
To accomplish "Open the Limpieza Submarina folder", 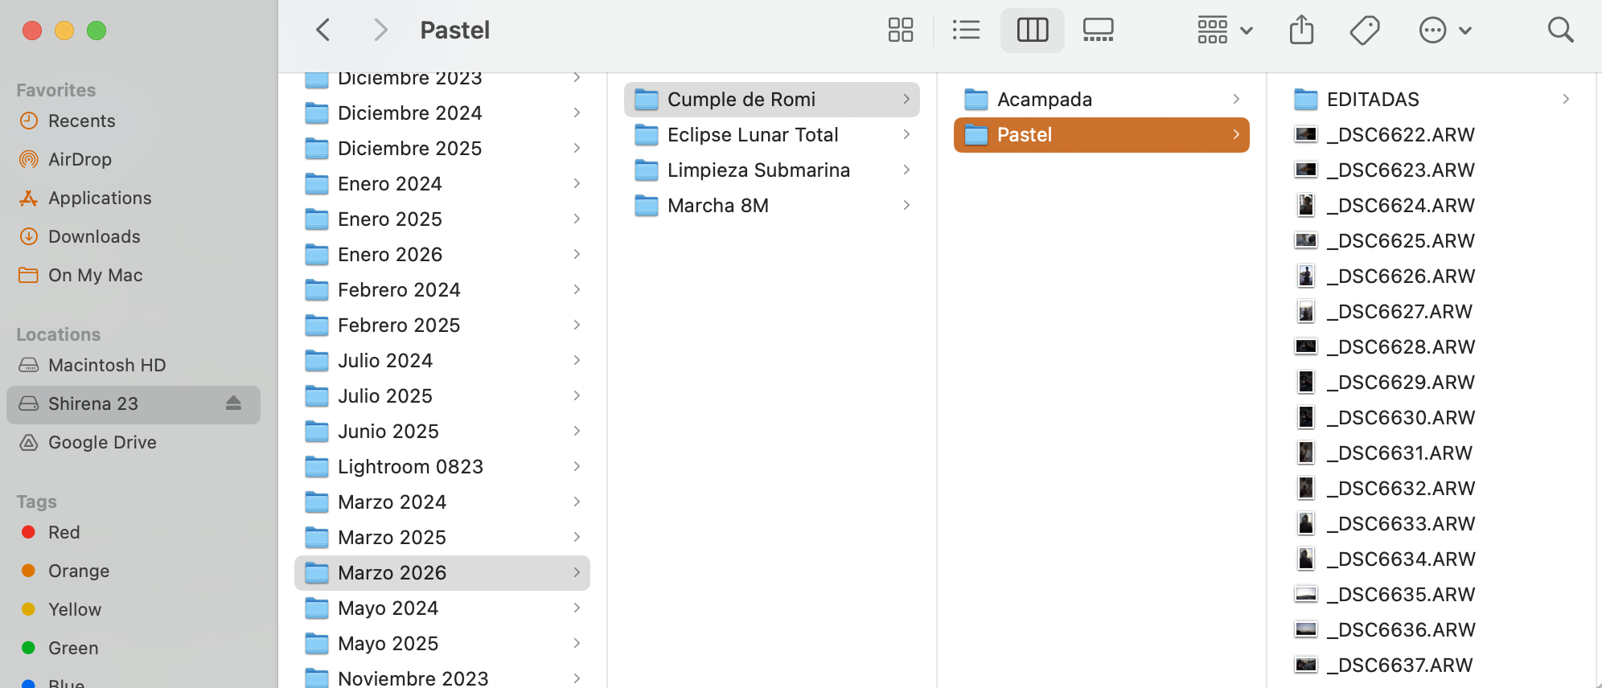I will pyautogui.click(x=772, y=170).
